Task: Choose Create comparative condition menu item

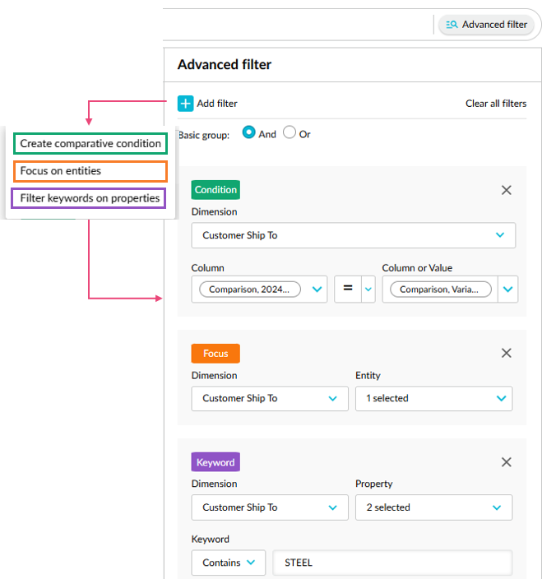Action: tap(90, 144)
